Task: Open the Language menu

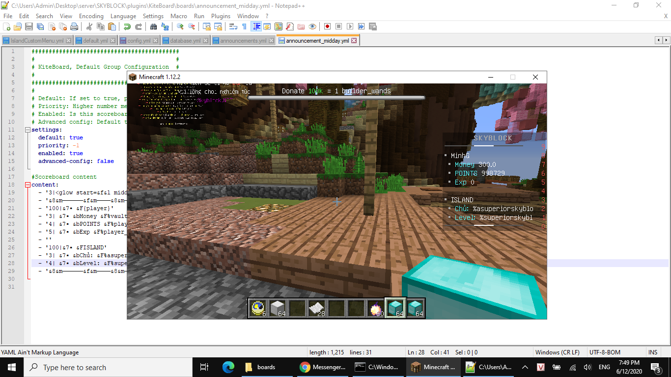Action: click(x=123, y=16)
